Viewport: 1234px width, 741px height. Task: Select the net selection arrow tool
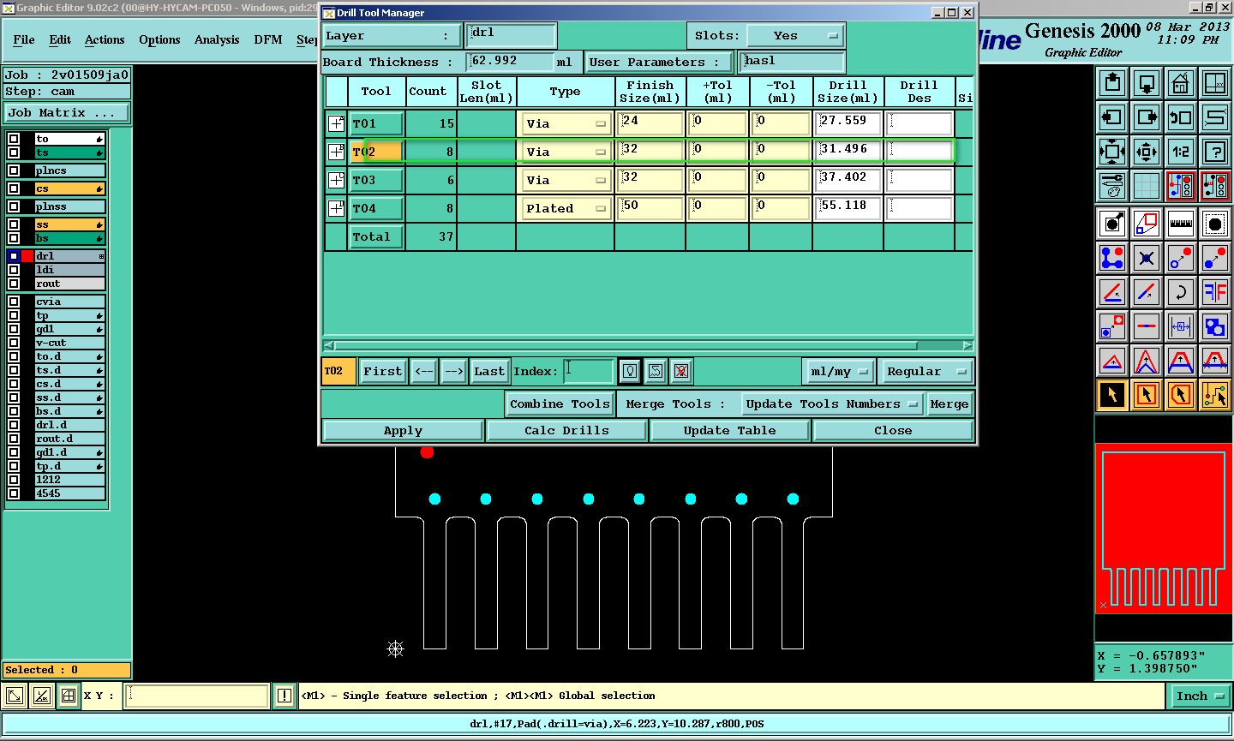point(1214,395)
